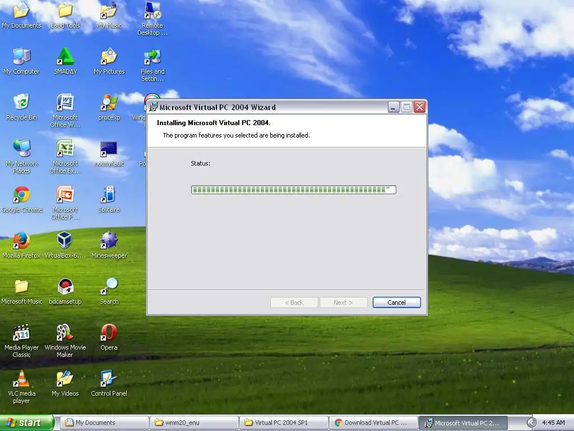
Task: Close the Virtual PC 2004 Wizard window
Action: click(x=419, y=107)
